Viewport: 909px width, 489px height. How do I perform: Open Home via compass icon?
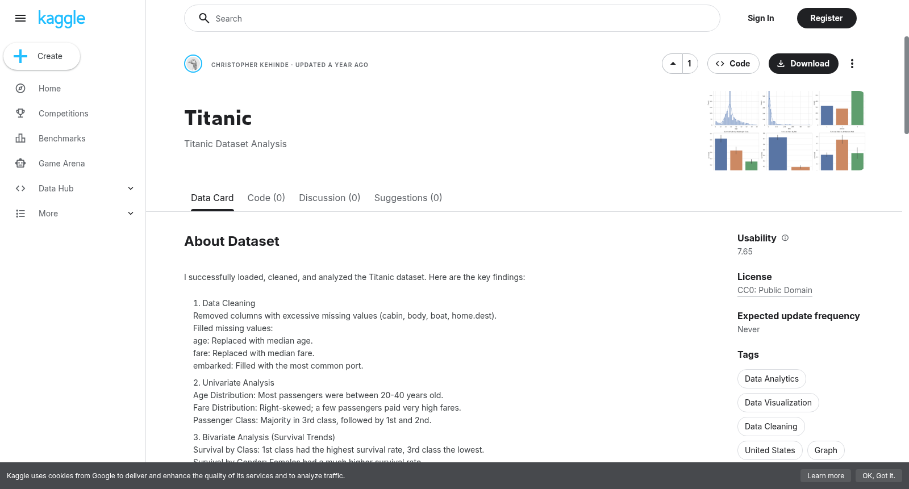(20, 89)
